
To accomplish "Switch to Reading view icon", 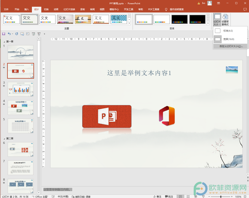I will tap(196, 196).
